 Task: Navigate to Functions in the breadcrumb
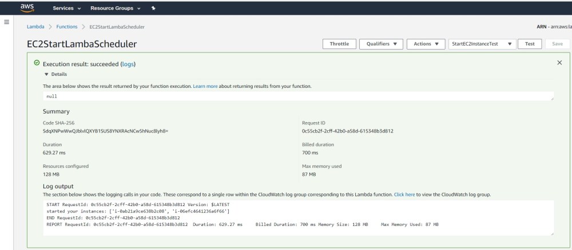click(67, 27)
